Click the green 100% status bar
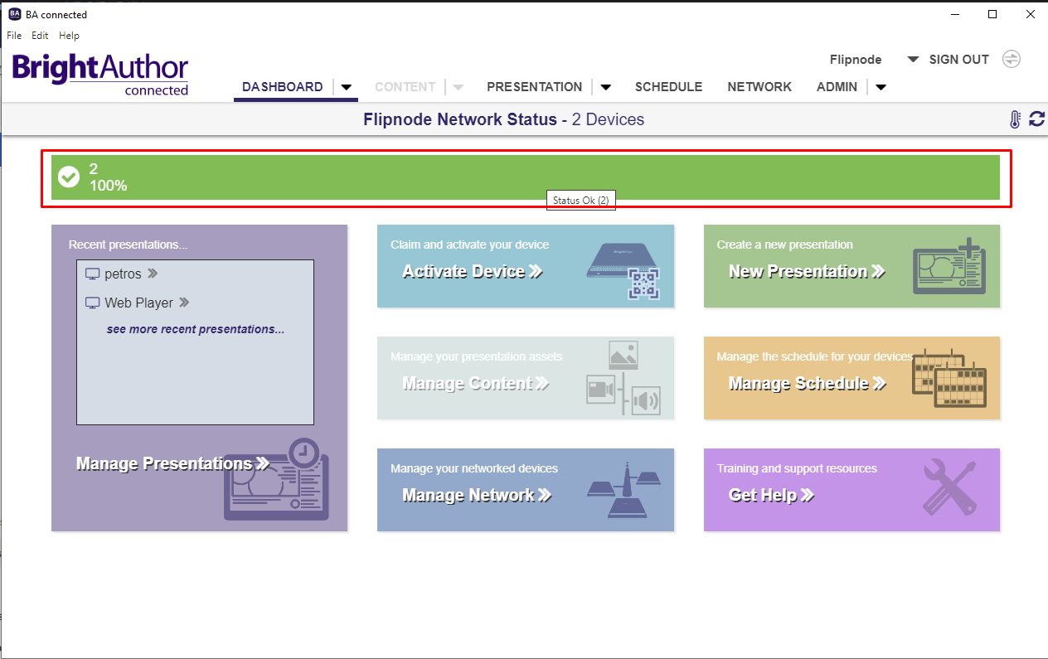 coord(526,177)
